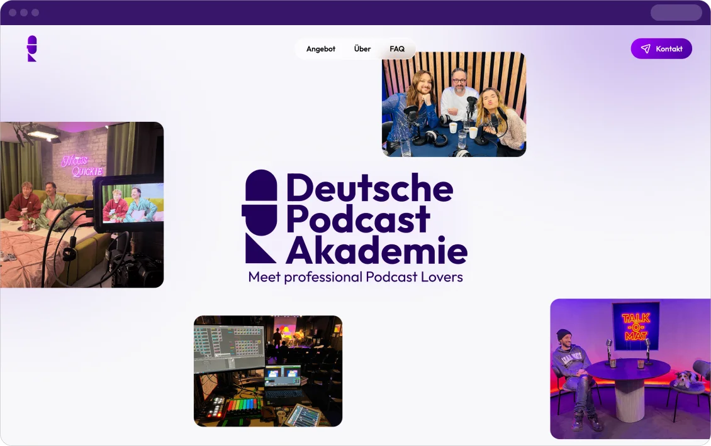Open the Angebot menu item
The height and width of the screenshot is (446, 711).
tap(321, 49)
